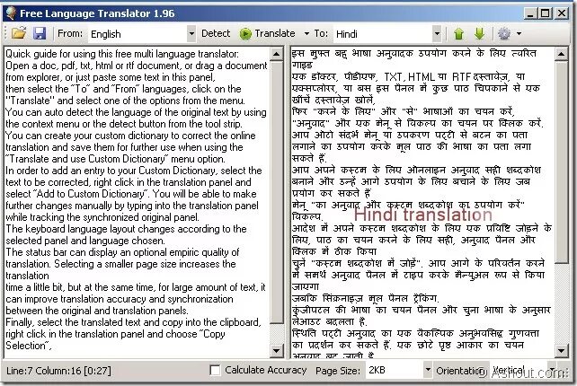
Task: Maximize the Free Language Translator window
Action: pyautogui.click(x=546, y=14)
